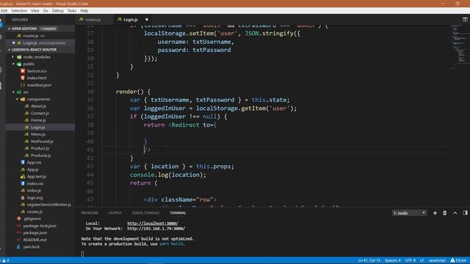
Task: Open the http://192.168.1.79:3000/ network link
Action: (x=156, y=228)
